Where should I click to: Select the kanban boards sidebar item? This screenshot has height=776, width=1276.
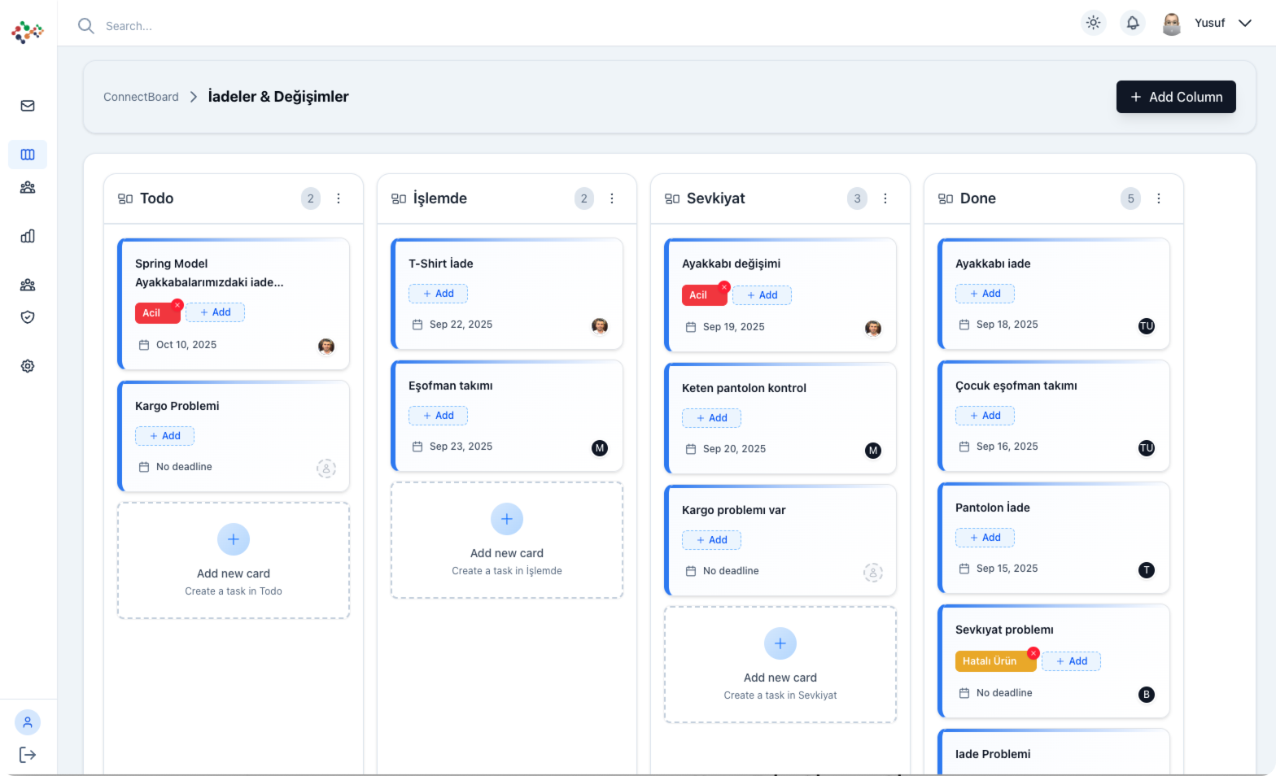pyautogui.click(x=28, y=155)
